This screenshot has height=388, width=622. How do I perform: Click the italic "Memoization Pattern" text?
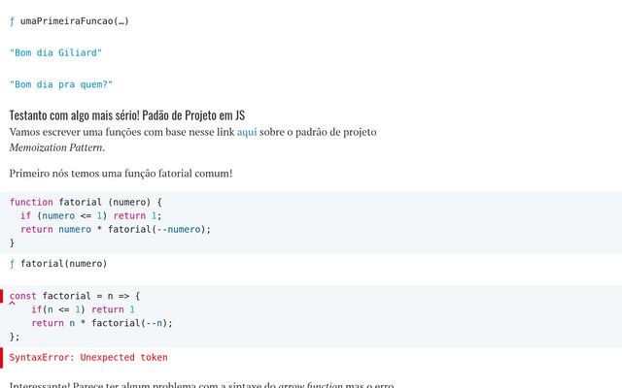(x=56, y=147)
